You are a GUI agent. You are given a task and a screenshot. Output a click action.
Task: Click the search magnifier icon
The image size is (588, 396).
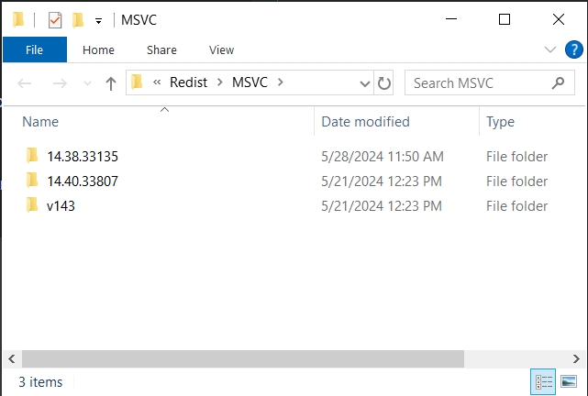point(558,83)
